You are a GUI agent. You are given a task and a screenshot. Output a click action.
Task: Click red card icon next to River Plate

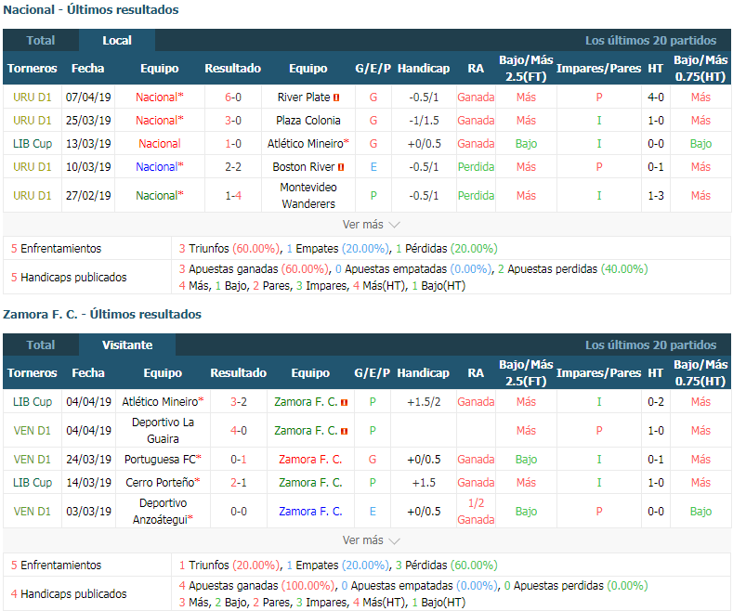[x=336, y=97]
